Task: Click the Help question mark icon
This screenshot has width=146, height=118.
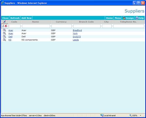Action: pyautogui.click(x=137, y=18)
